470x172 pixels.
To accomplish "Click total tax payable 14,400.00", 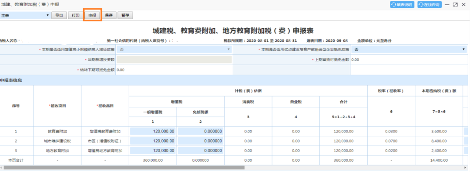I will point(439,160).
